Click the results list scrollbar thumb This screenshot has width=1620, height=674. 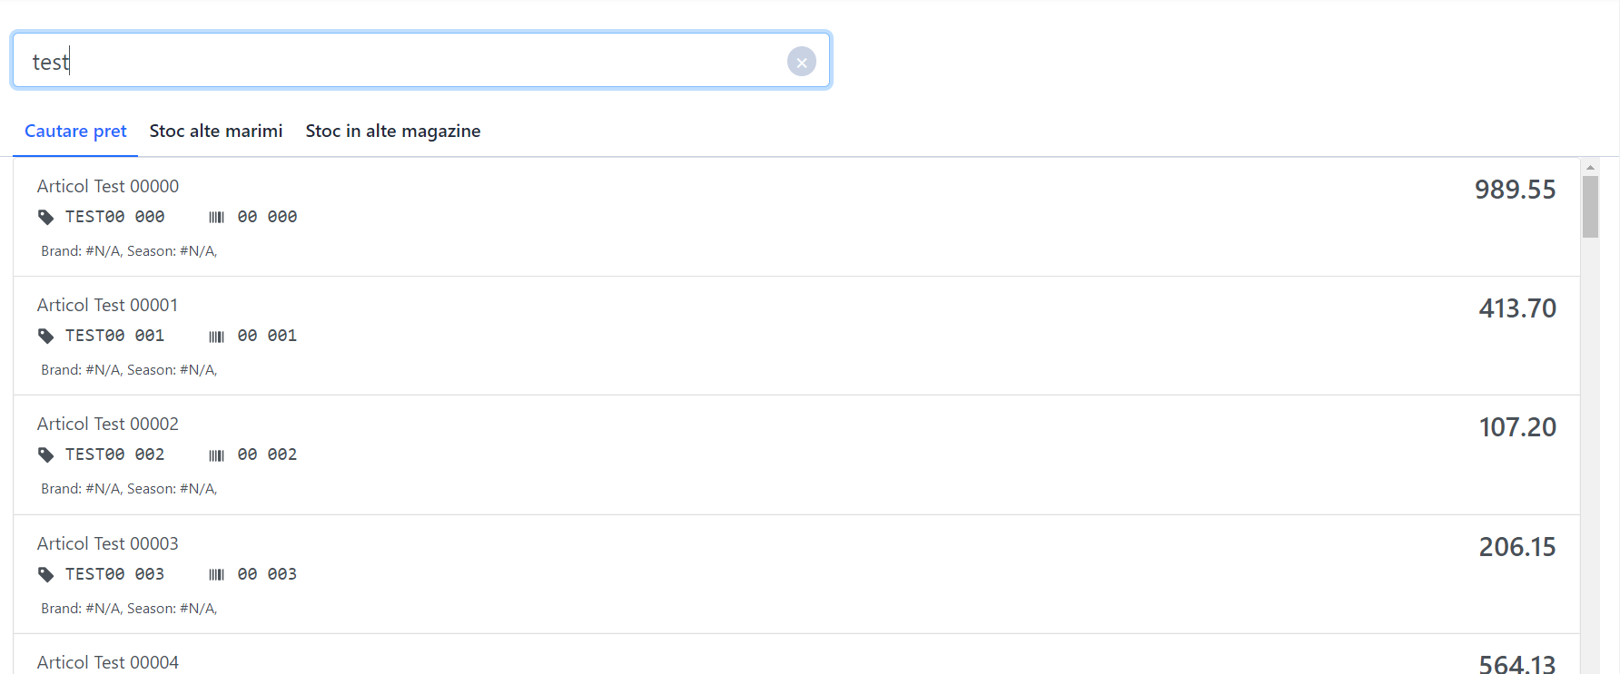[x=1590, y=207]
